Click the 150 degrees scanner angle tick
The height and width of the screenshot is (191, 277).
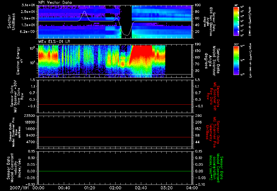(x=198, y=51)
